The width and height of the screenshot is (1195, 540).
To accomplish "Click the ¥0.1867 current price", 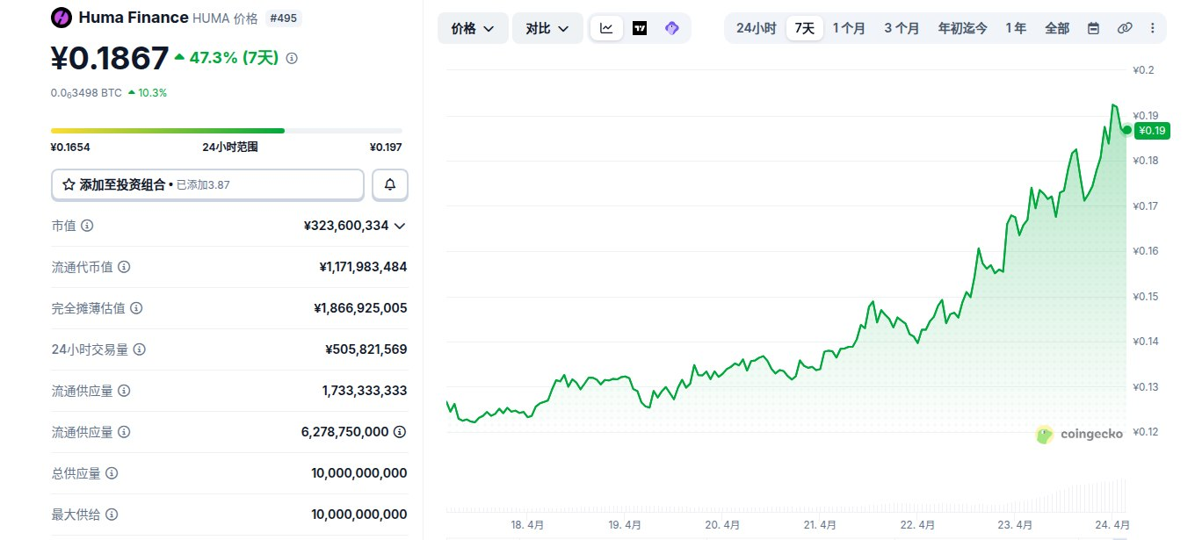I will (x=110, y=58).
